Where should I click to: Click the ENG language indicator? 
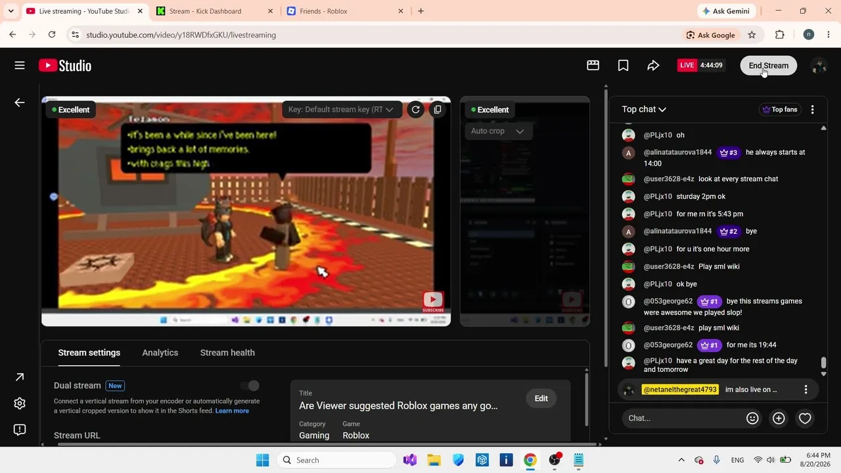[737, 460]
